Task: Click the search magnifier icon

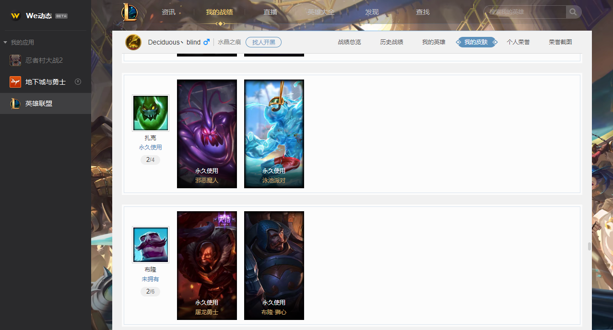Action: (573, 12)
